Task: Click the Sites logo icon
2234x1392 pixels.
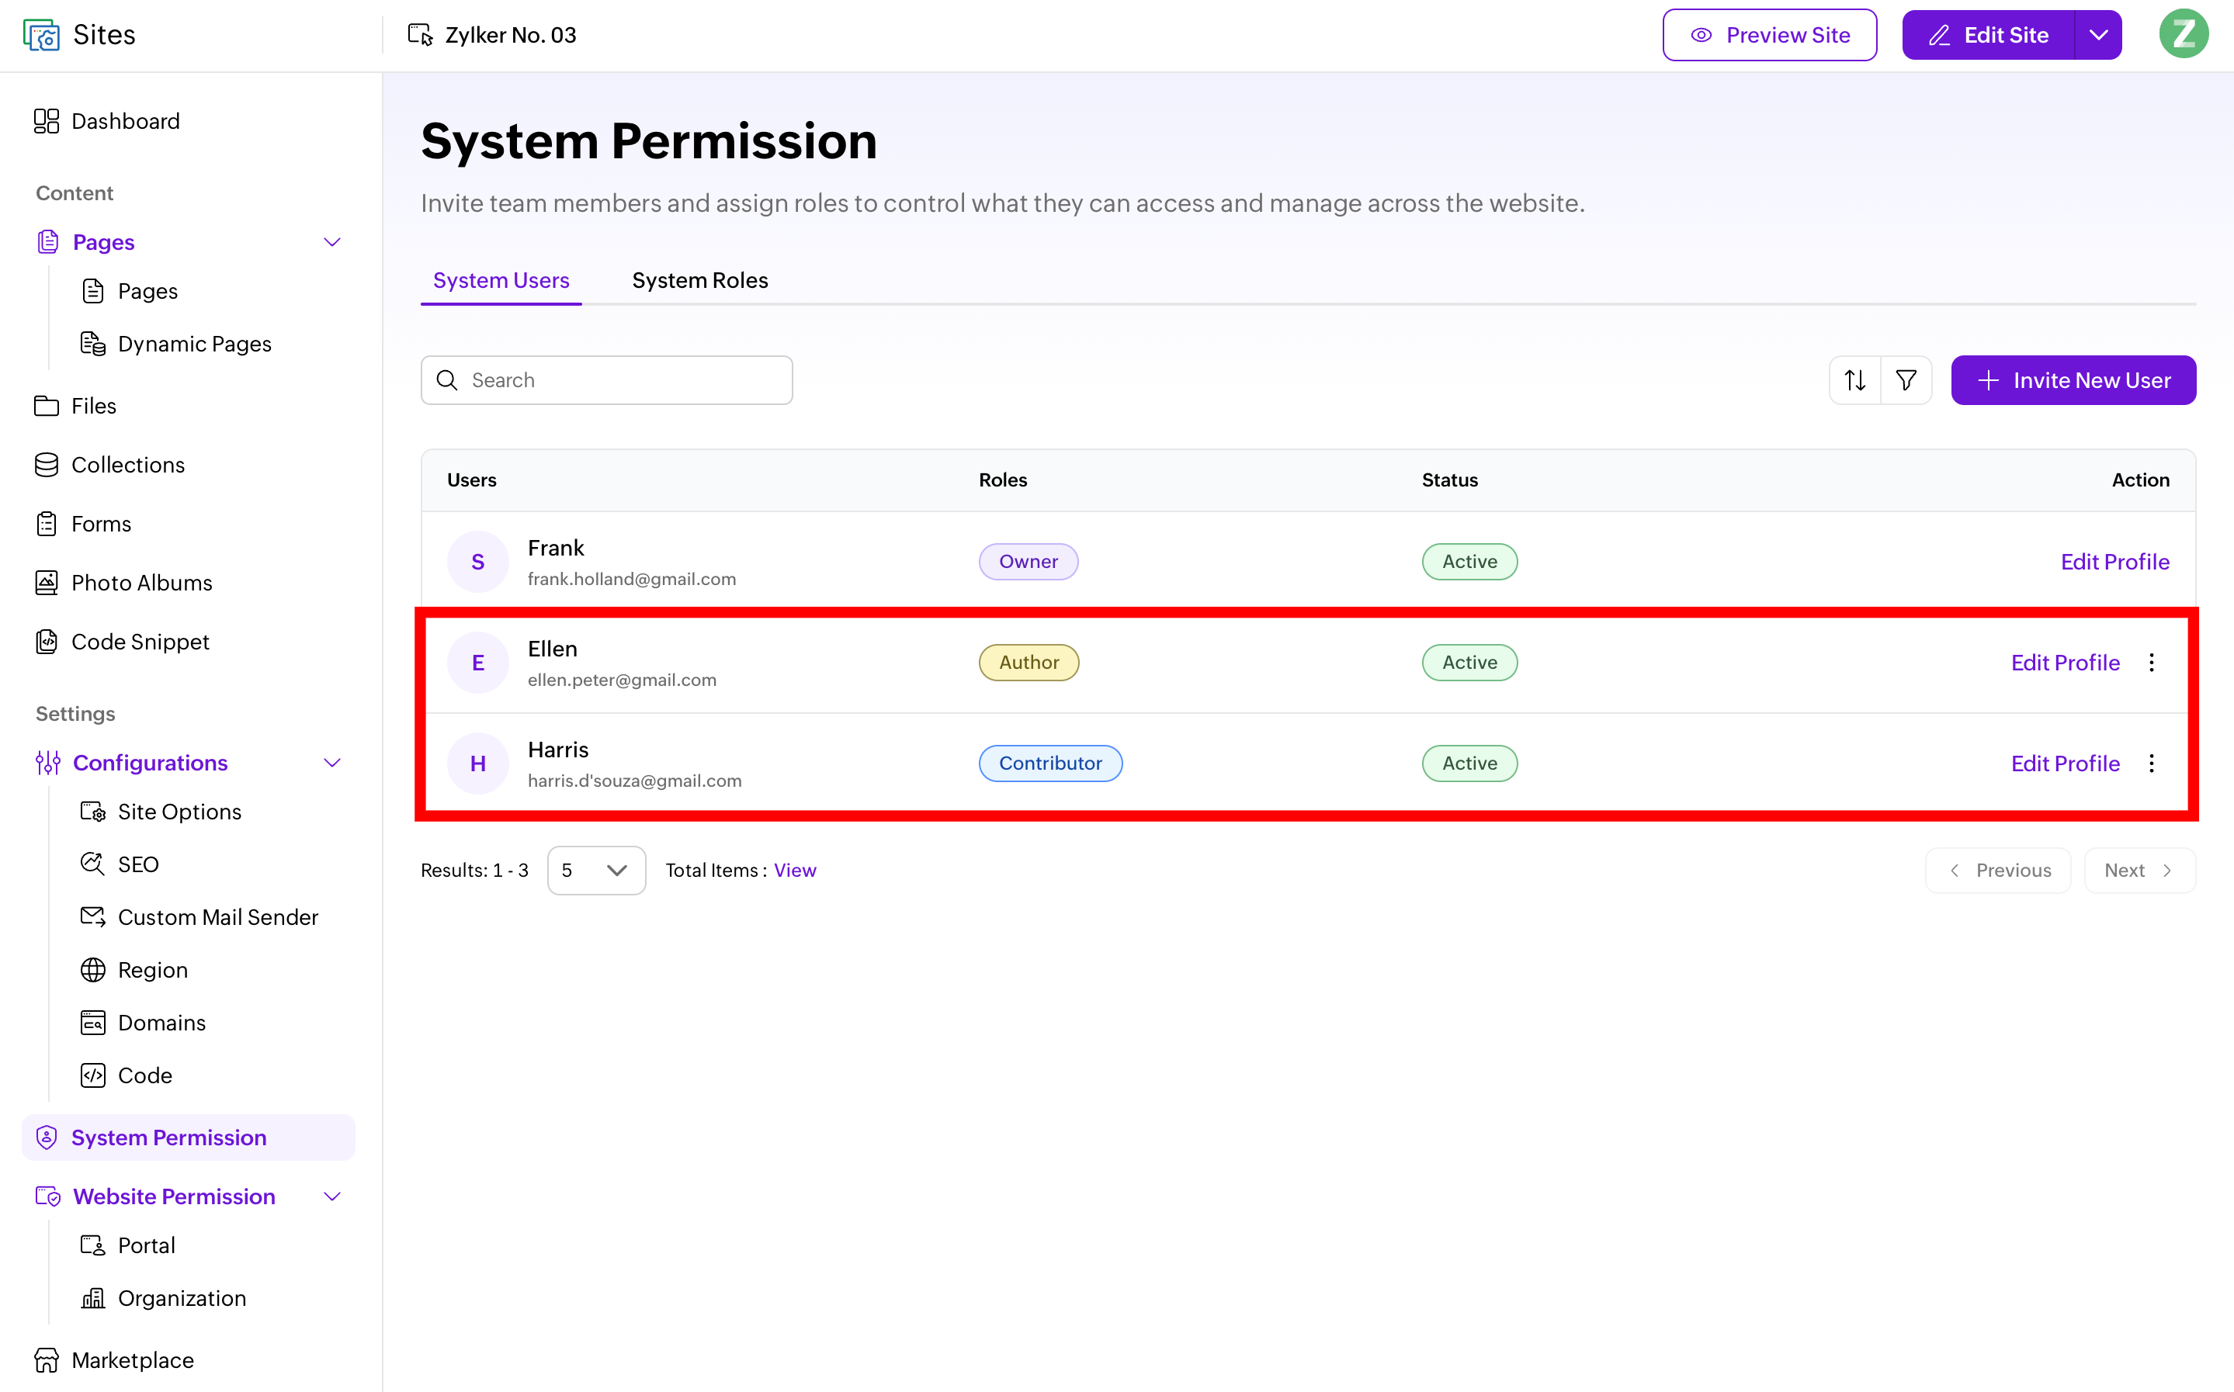Action: 41,35
